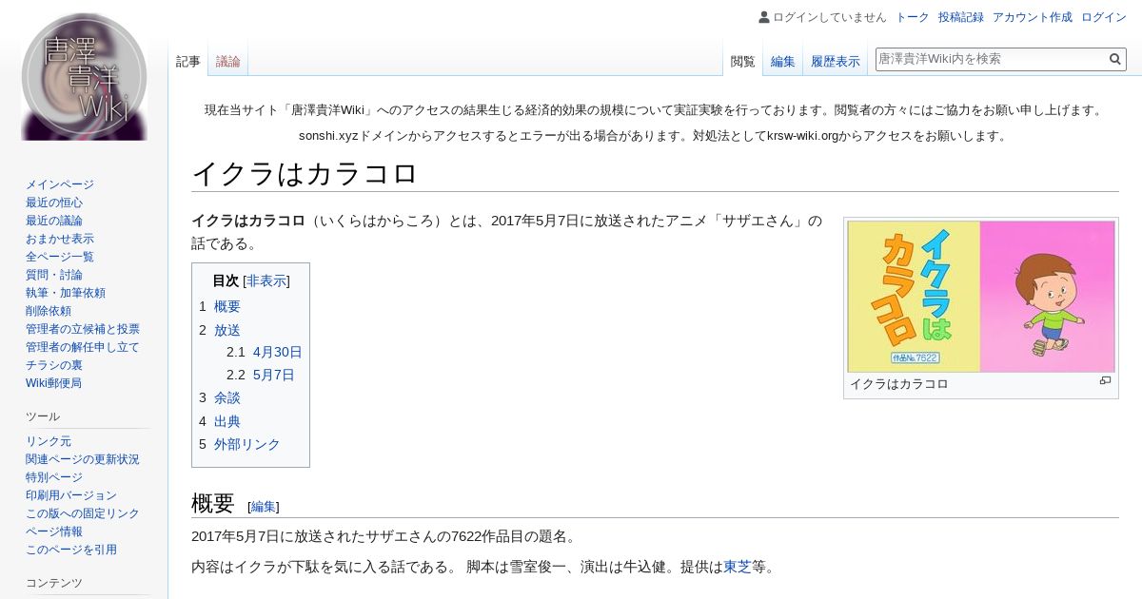This screenshot has height=599, width=1142.
Task: Open チラシの裏 sidebar link
Action: [x=54, y=365]
